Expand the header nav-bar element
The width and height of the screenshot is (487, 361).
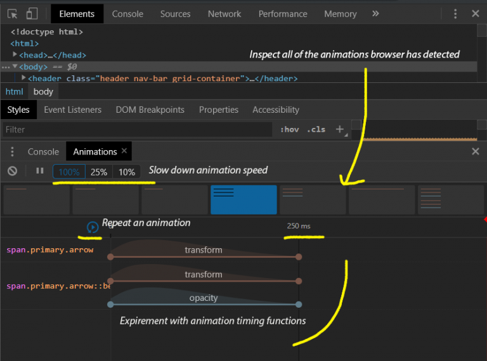pos(23,77)
